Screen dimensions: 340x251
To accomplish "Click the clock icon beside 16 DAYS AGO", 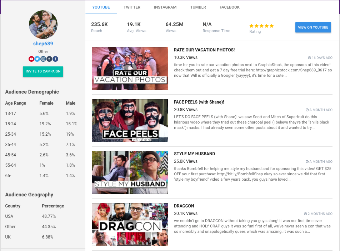I will click(309, 57).
